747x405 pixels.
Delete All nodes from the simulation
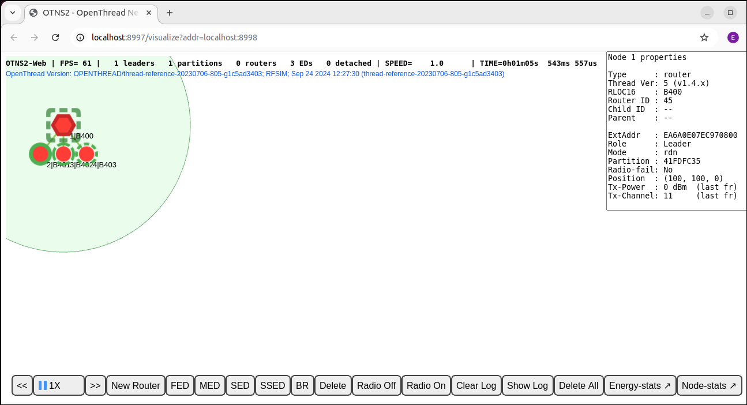point(578,385)
